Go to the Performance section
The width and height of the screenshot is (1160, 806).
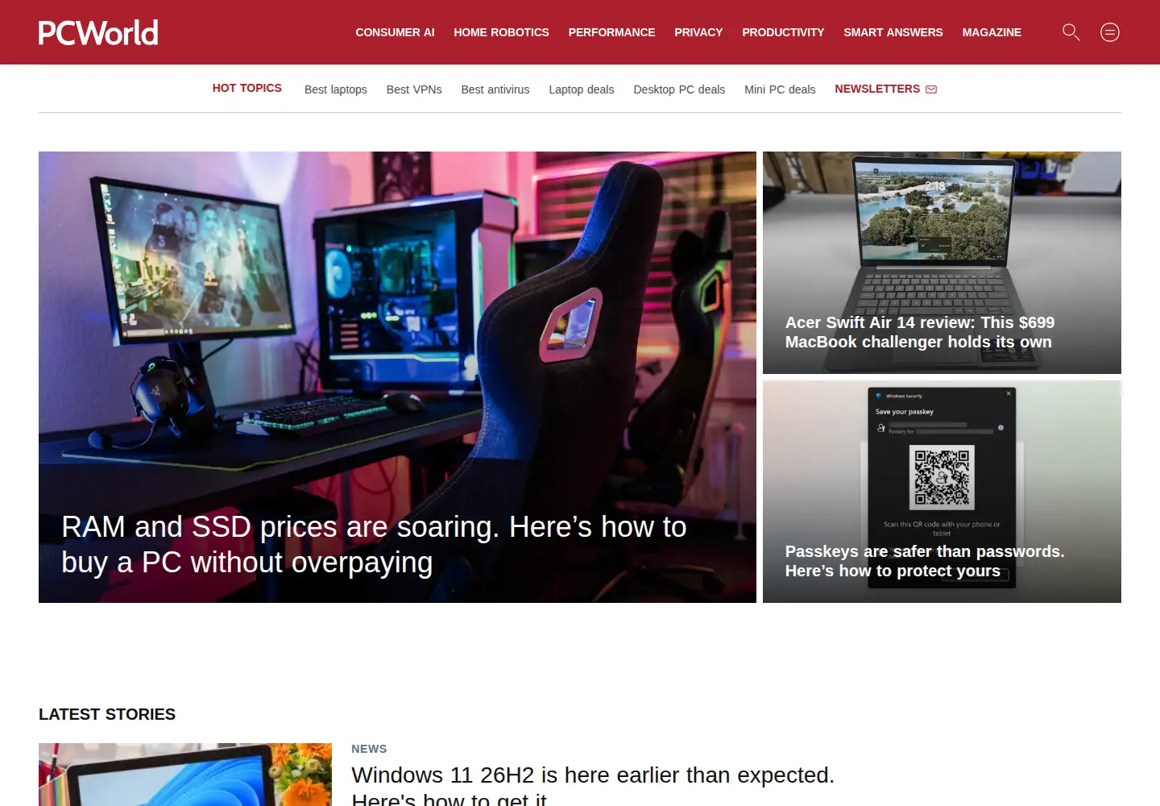(611, 32)
